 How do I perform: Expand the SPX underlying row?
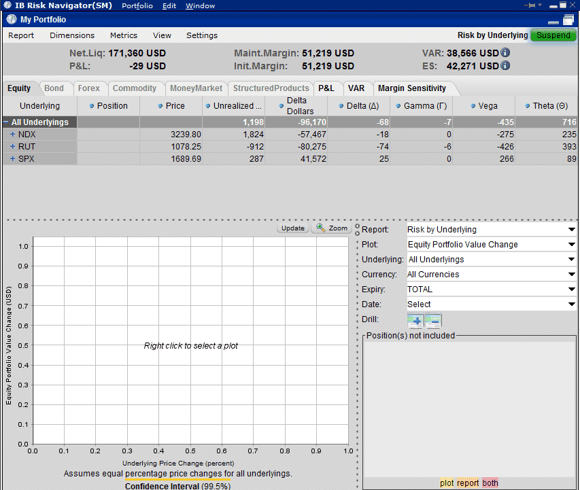pyautogui.click(x=12, y=158)
